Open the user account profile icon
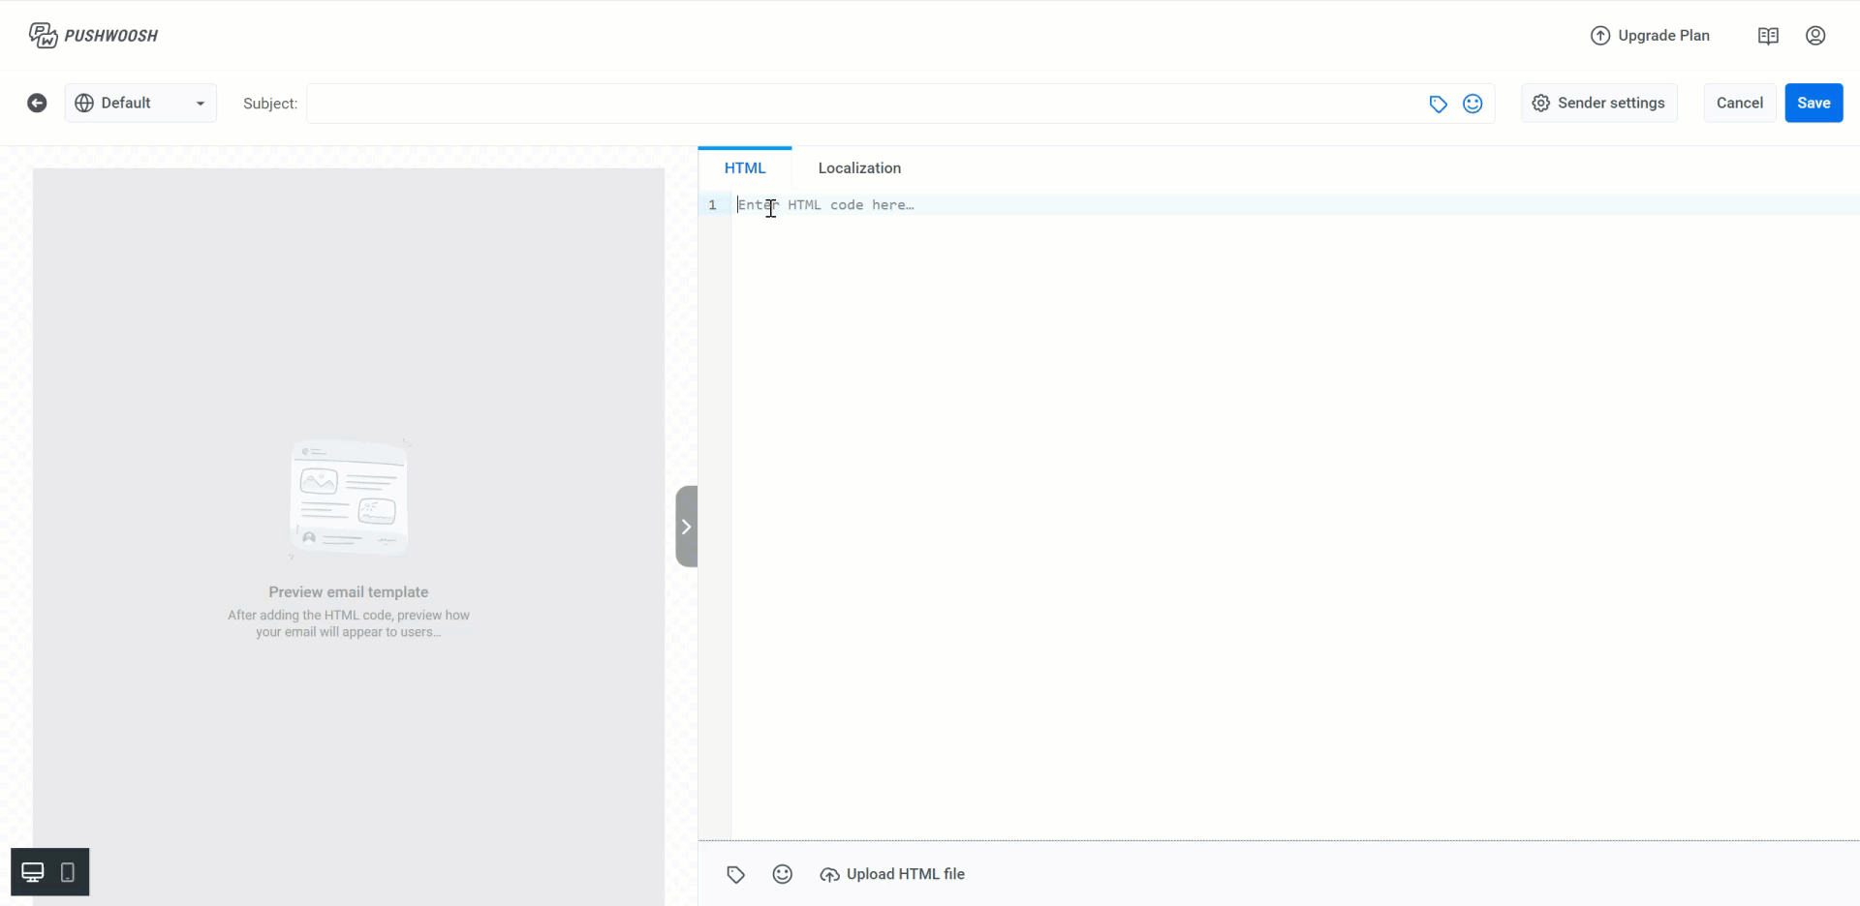Screen dimensions: 1860x906 point(1815,36)
